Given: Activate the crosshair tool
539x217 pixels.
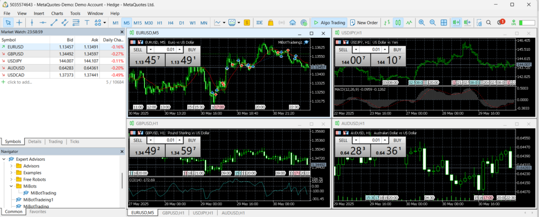Looking at the screenshot, I should click(x=19, y=22).
